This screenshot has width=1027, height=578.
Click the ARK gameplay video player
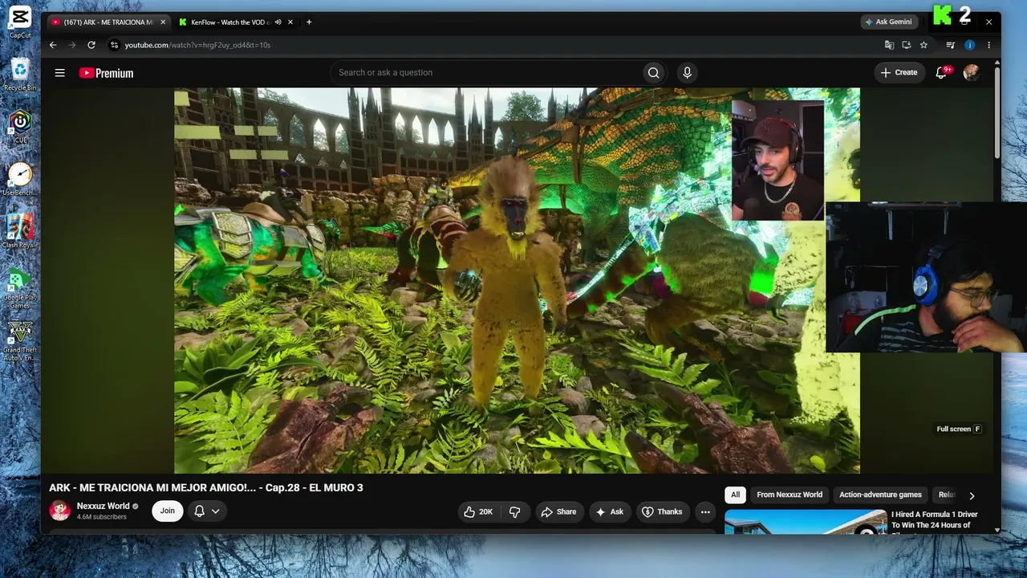517,280
